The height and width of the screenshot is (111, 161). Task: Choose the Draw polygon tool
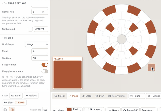point(100,96)
